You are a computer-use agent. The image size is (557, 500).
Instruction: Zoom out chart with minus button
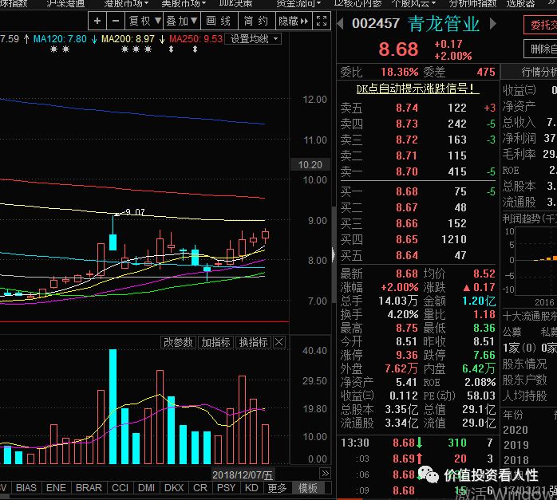pyautogui.click(x=116, y=21)
